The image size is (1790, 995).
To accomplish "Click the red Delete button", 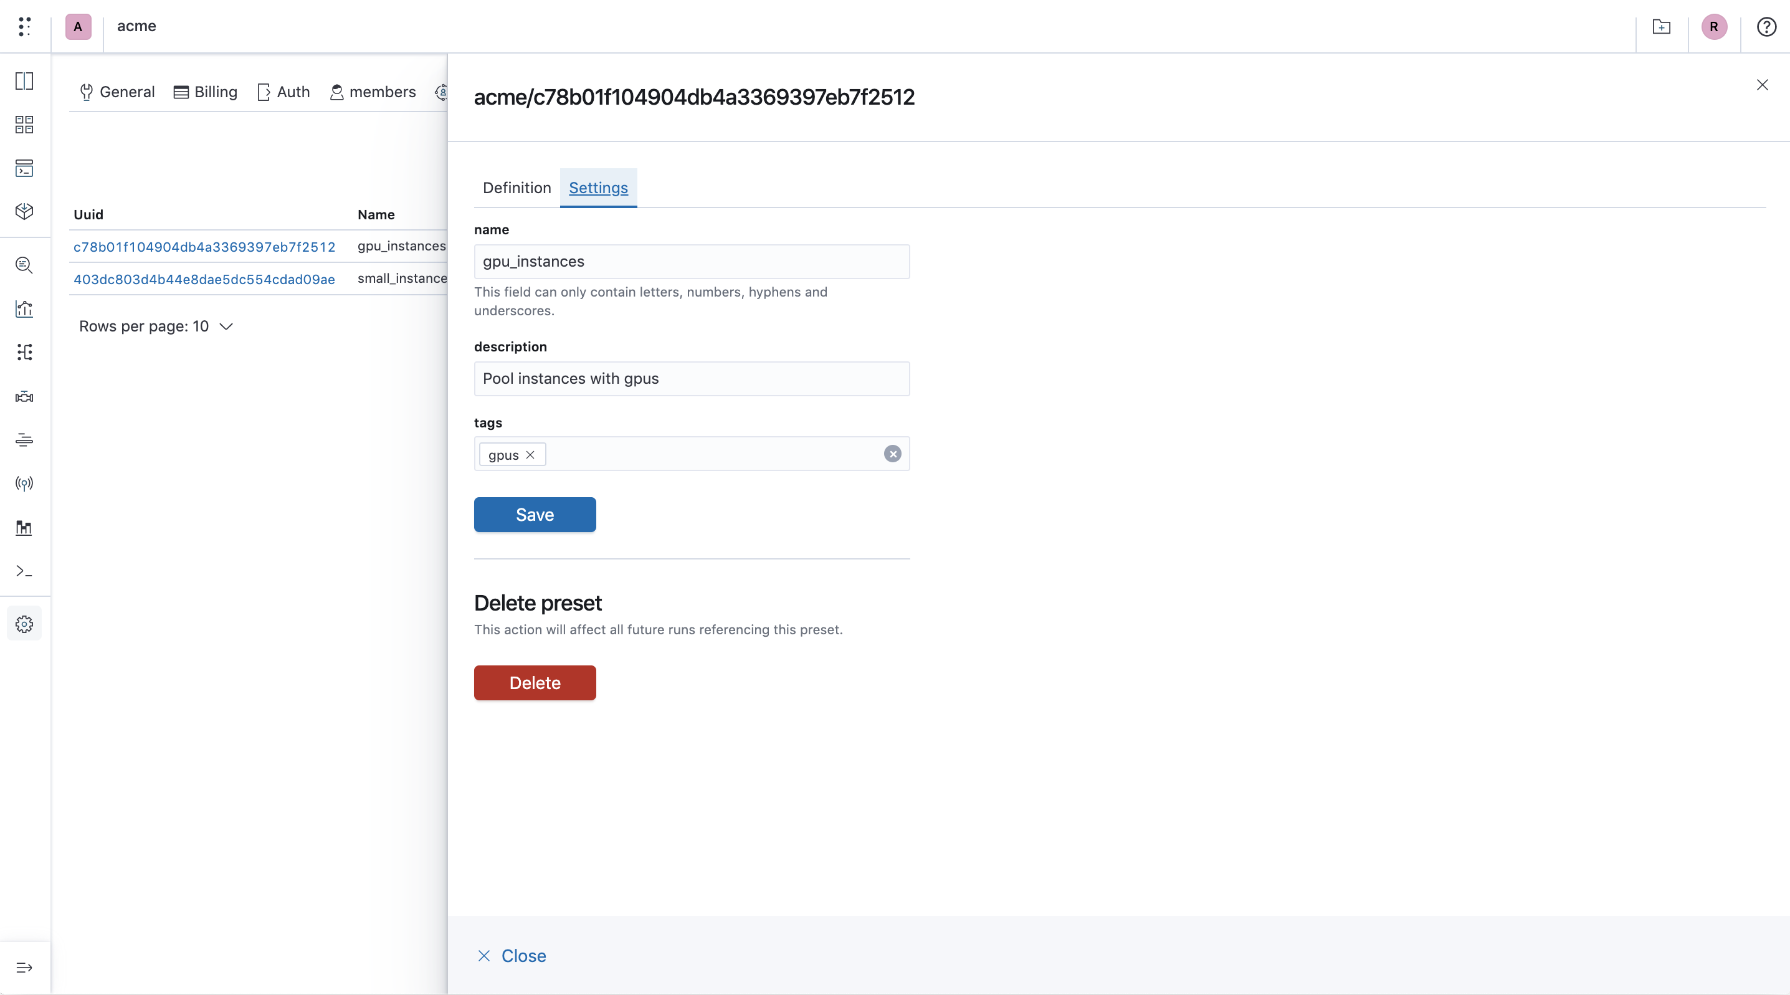I will click(x=535, y=682).
